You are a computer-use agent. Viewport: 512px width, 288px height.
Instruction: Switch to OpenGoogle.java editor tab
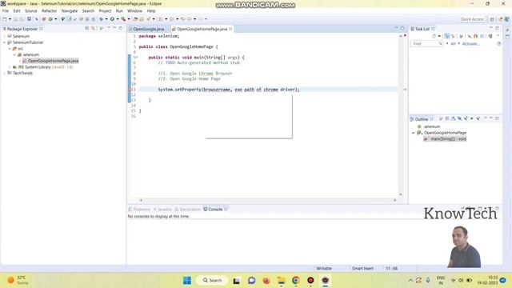coord(148,29)
